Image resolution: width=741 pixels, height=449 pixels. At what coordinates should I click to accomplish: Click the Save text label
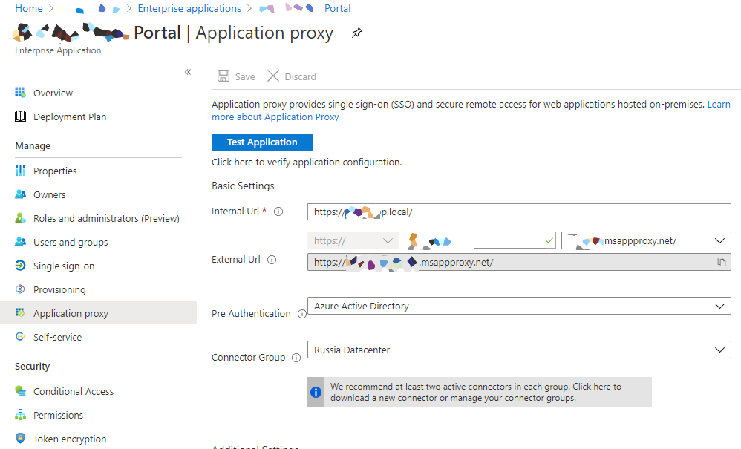pyautogui.click(x=245, y=76)
